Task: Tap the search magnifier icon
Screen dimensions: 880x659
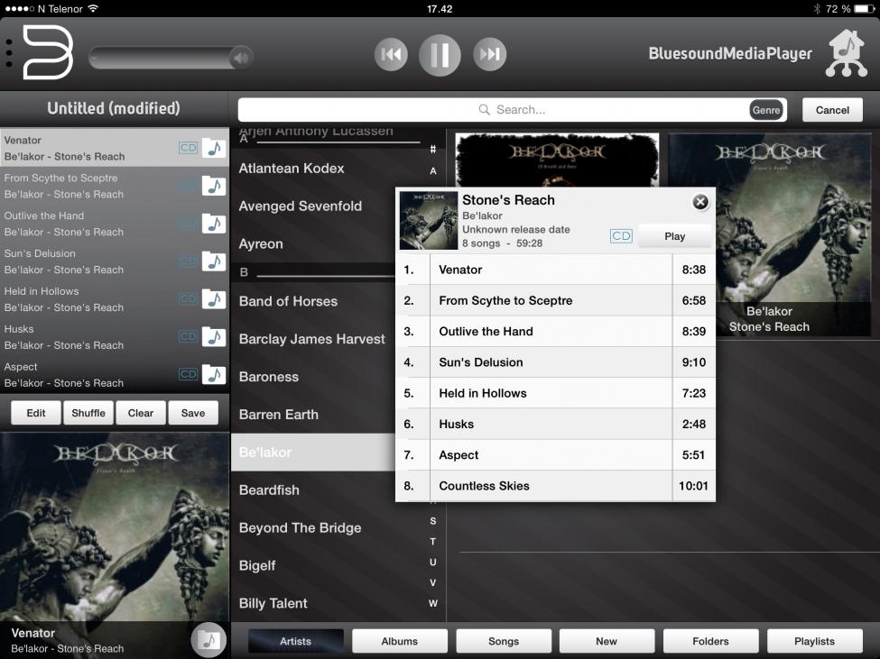Action: click(484, 109)
